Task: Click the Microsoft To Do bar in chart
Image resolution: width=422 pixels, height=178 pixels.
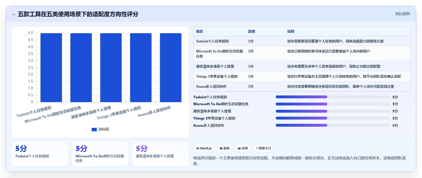Action: coord(81,68)
